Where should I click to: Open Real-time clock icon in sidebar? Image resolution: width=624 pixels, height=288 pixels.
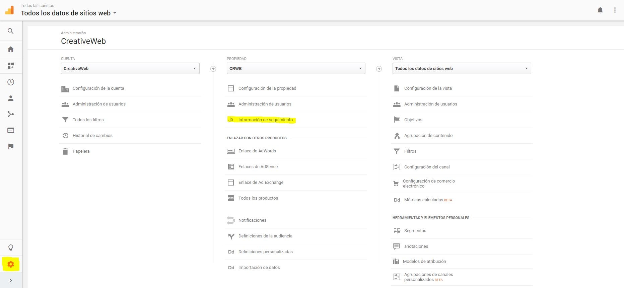tap(11, 82)
